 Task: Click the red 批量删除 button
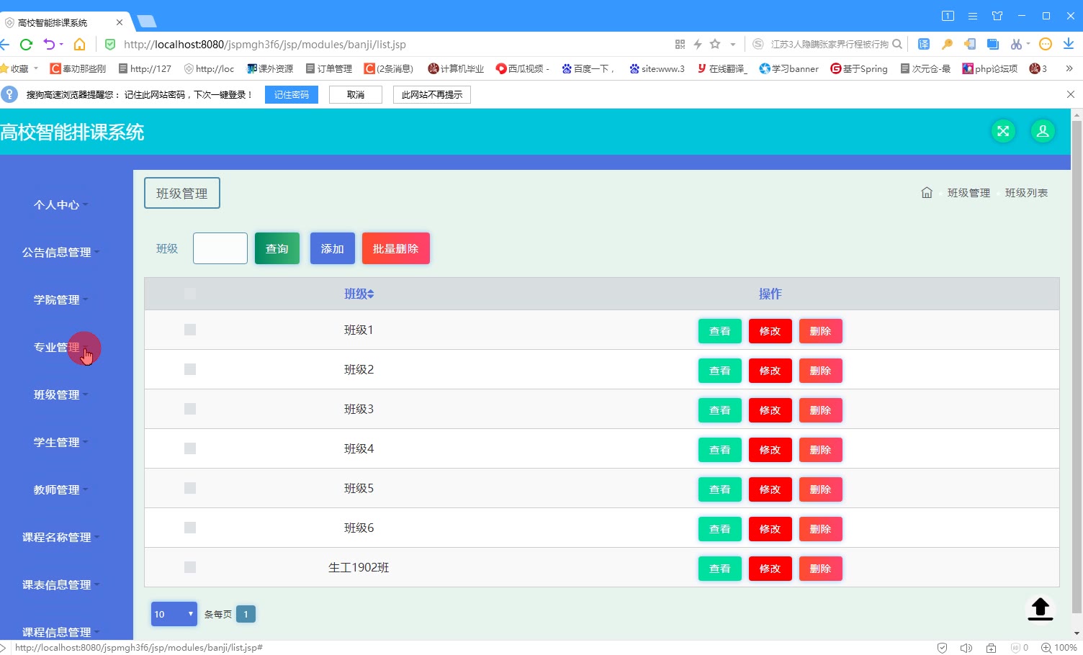[396, 248]
